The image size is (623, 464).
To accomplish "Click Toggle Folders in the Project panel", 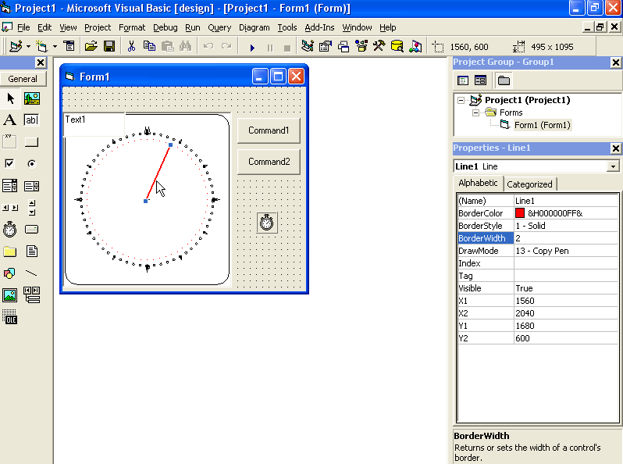I will (x=504, y=80).
